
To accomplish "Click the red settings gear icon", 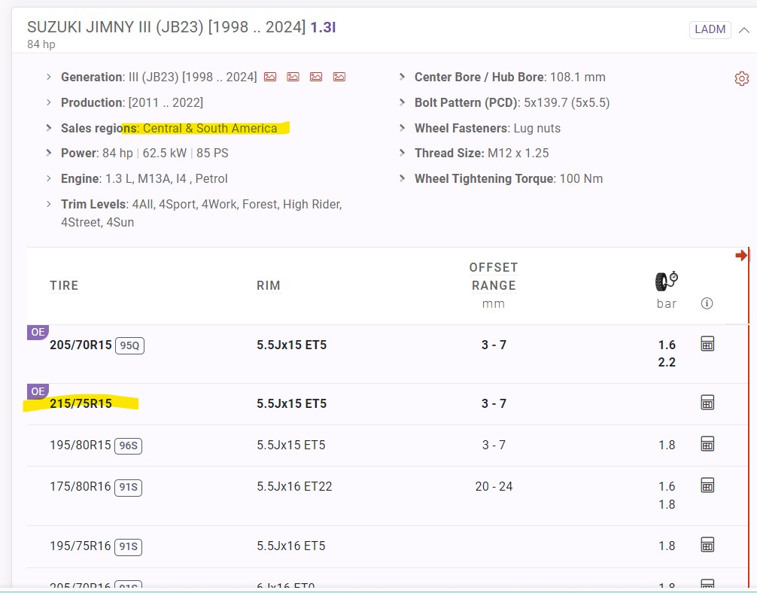I will tap(741, 79).
